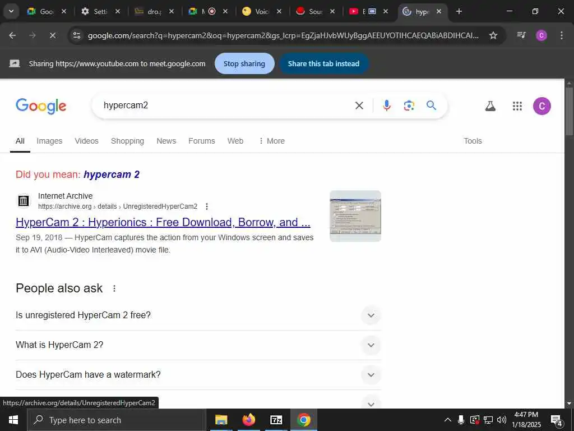
Task: Open the media controls icon in toolbar
Action: point(521,35)
